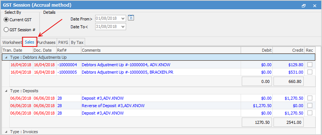Image resolution: width=322 pixels, height=135 pixels.
Task: Restore the GST Session window size
Action: tap(303, 6)
